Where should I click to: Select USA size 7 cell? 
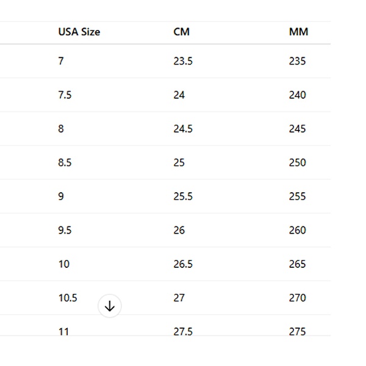click(x=61, y=61)
